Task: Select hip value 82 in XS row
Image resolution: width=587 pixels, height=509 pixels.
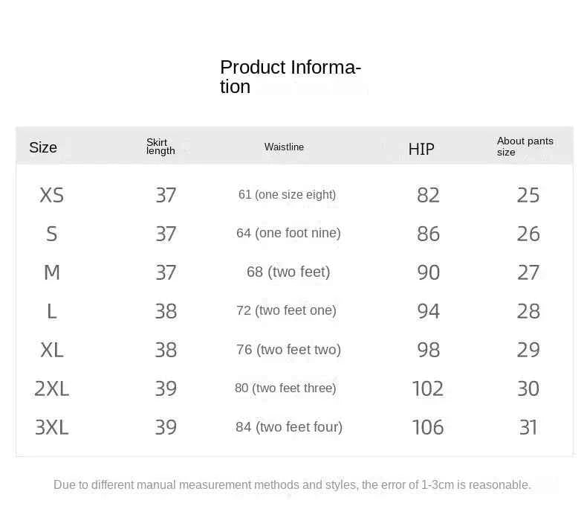Action: click(x=428, y=195)
